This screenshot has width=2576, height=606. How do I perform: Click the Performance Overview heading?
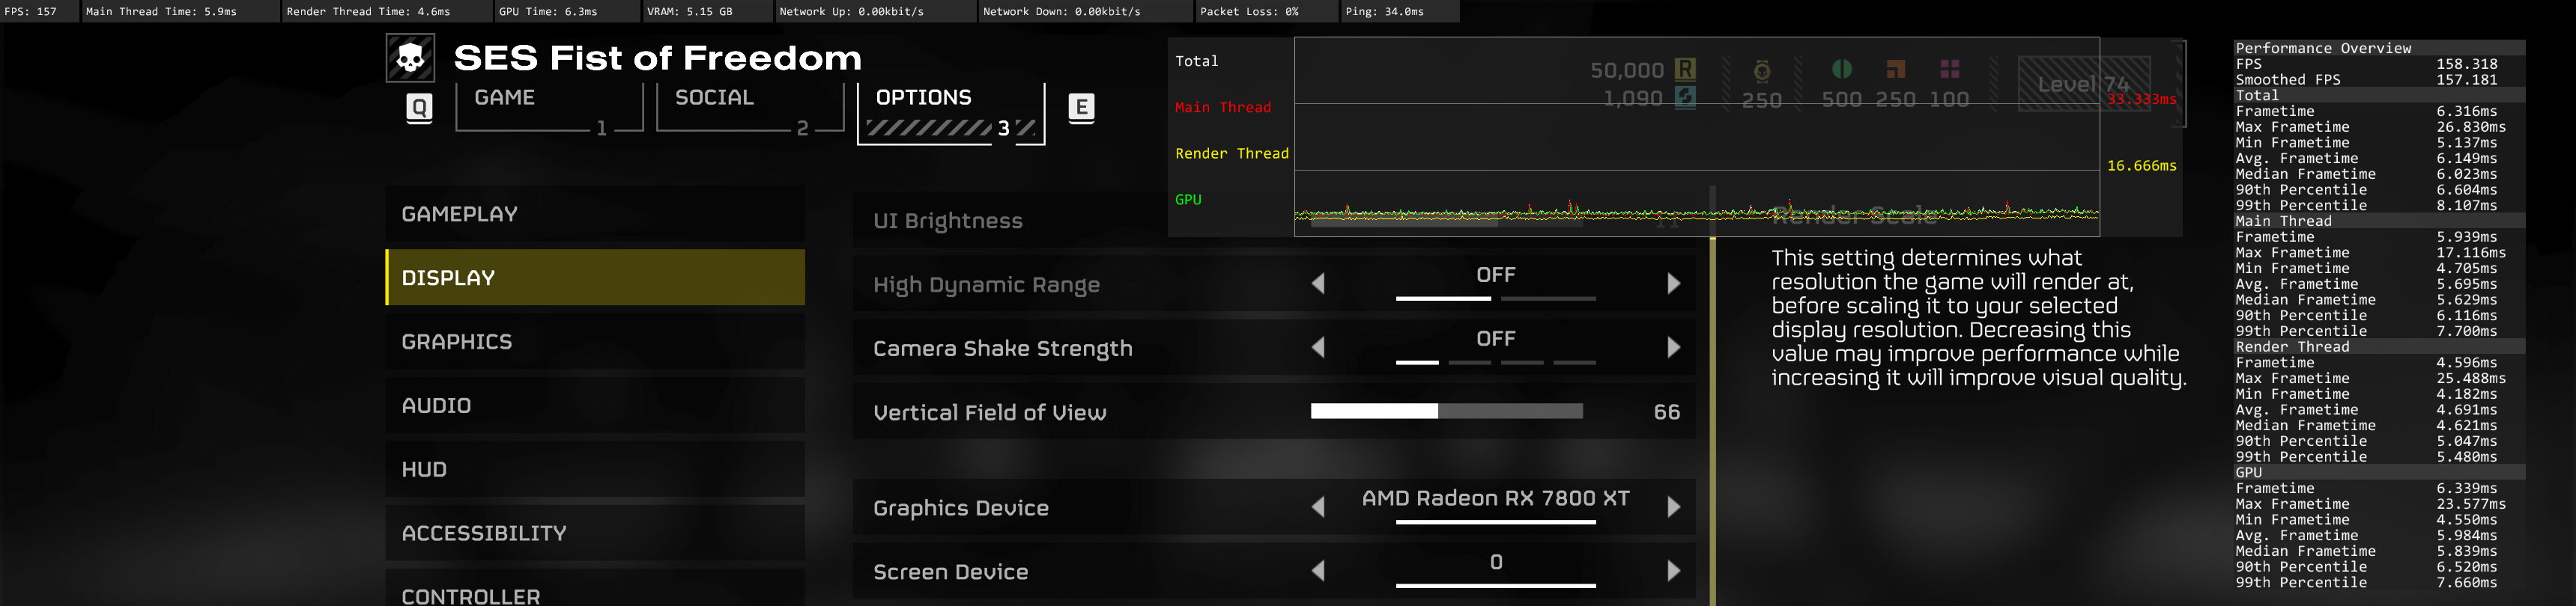[x=2323, y=48]
